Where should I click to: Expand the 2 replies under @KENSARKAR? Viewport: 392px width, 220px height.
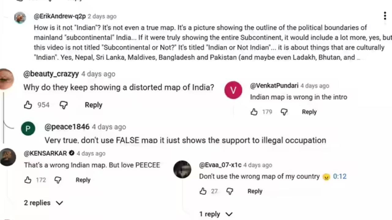pos(43,203)
